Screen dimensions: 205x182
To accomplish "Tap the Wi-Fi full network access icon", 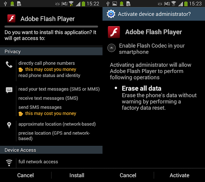I will (9, 163).
